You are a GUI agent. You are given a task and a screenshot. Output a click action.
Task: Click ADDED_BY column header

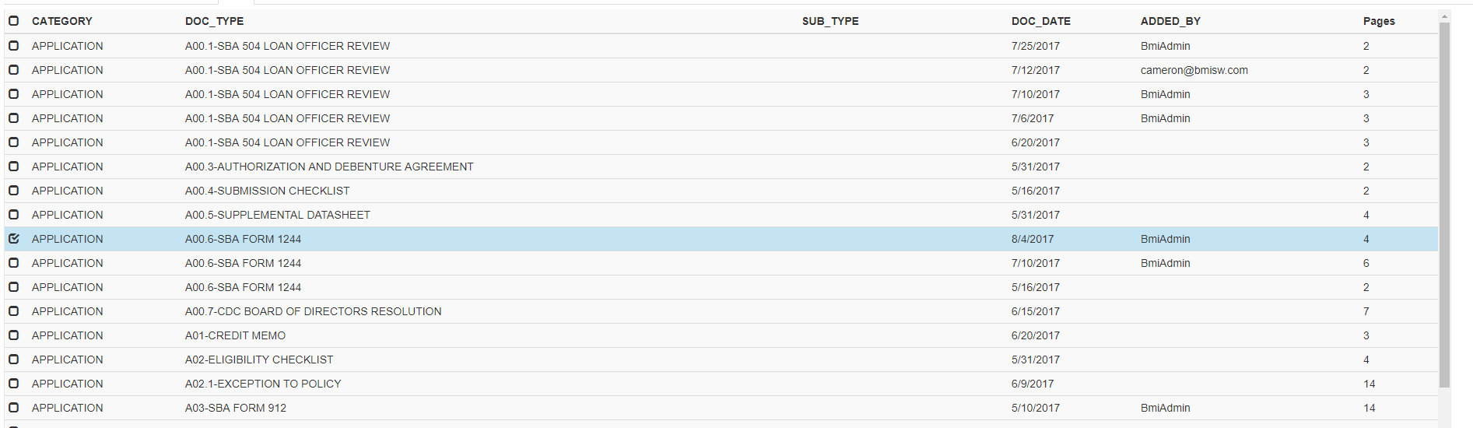tap(1170, 21)
